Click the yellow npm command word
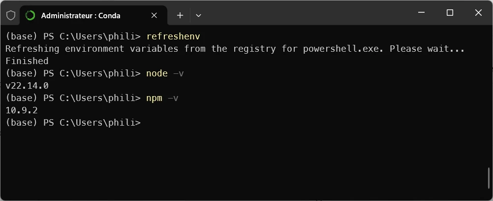Image resolution: width=493 pixels, height=201 pixels. coord(154,98)
